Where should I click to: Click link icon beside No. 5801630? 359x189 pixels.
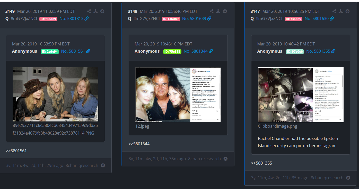point(332,18)
